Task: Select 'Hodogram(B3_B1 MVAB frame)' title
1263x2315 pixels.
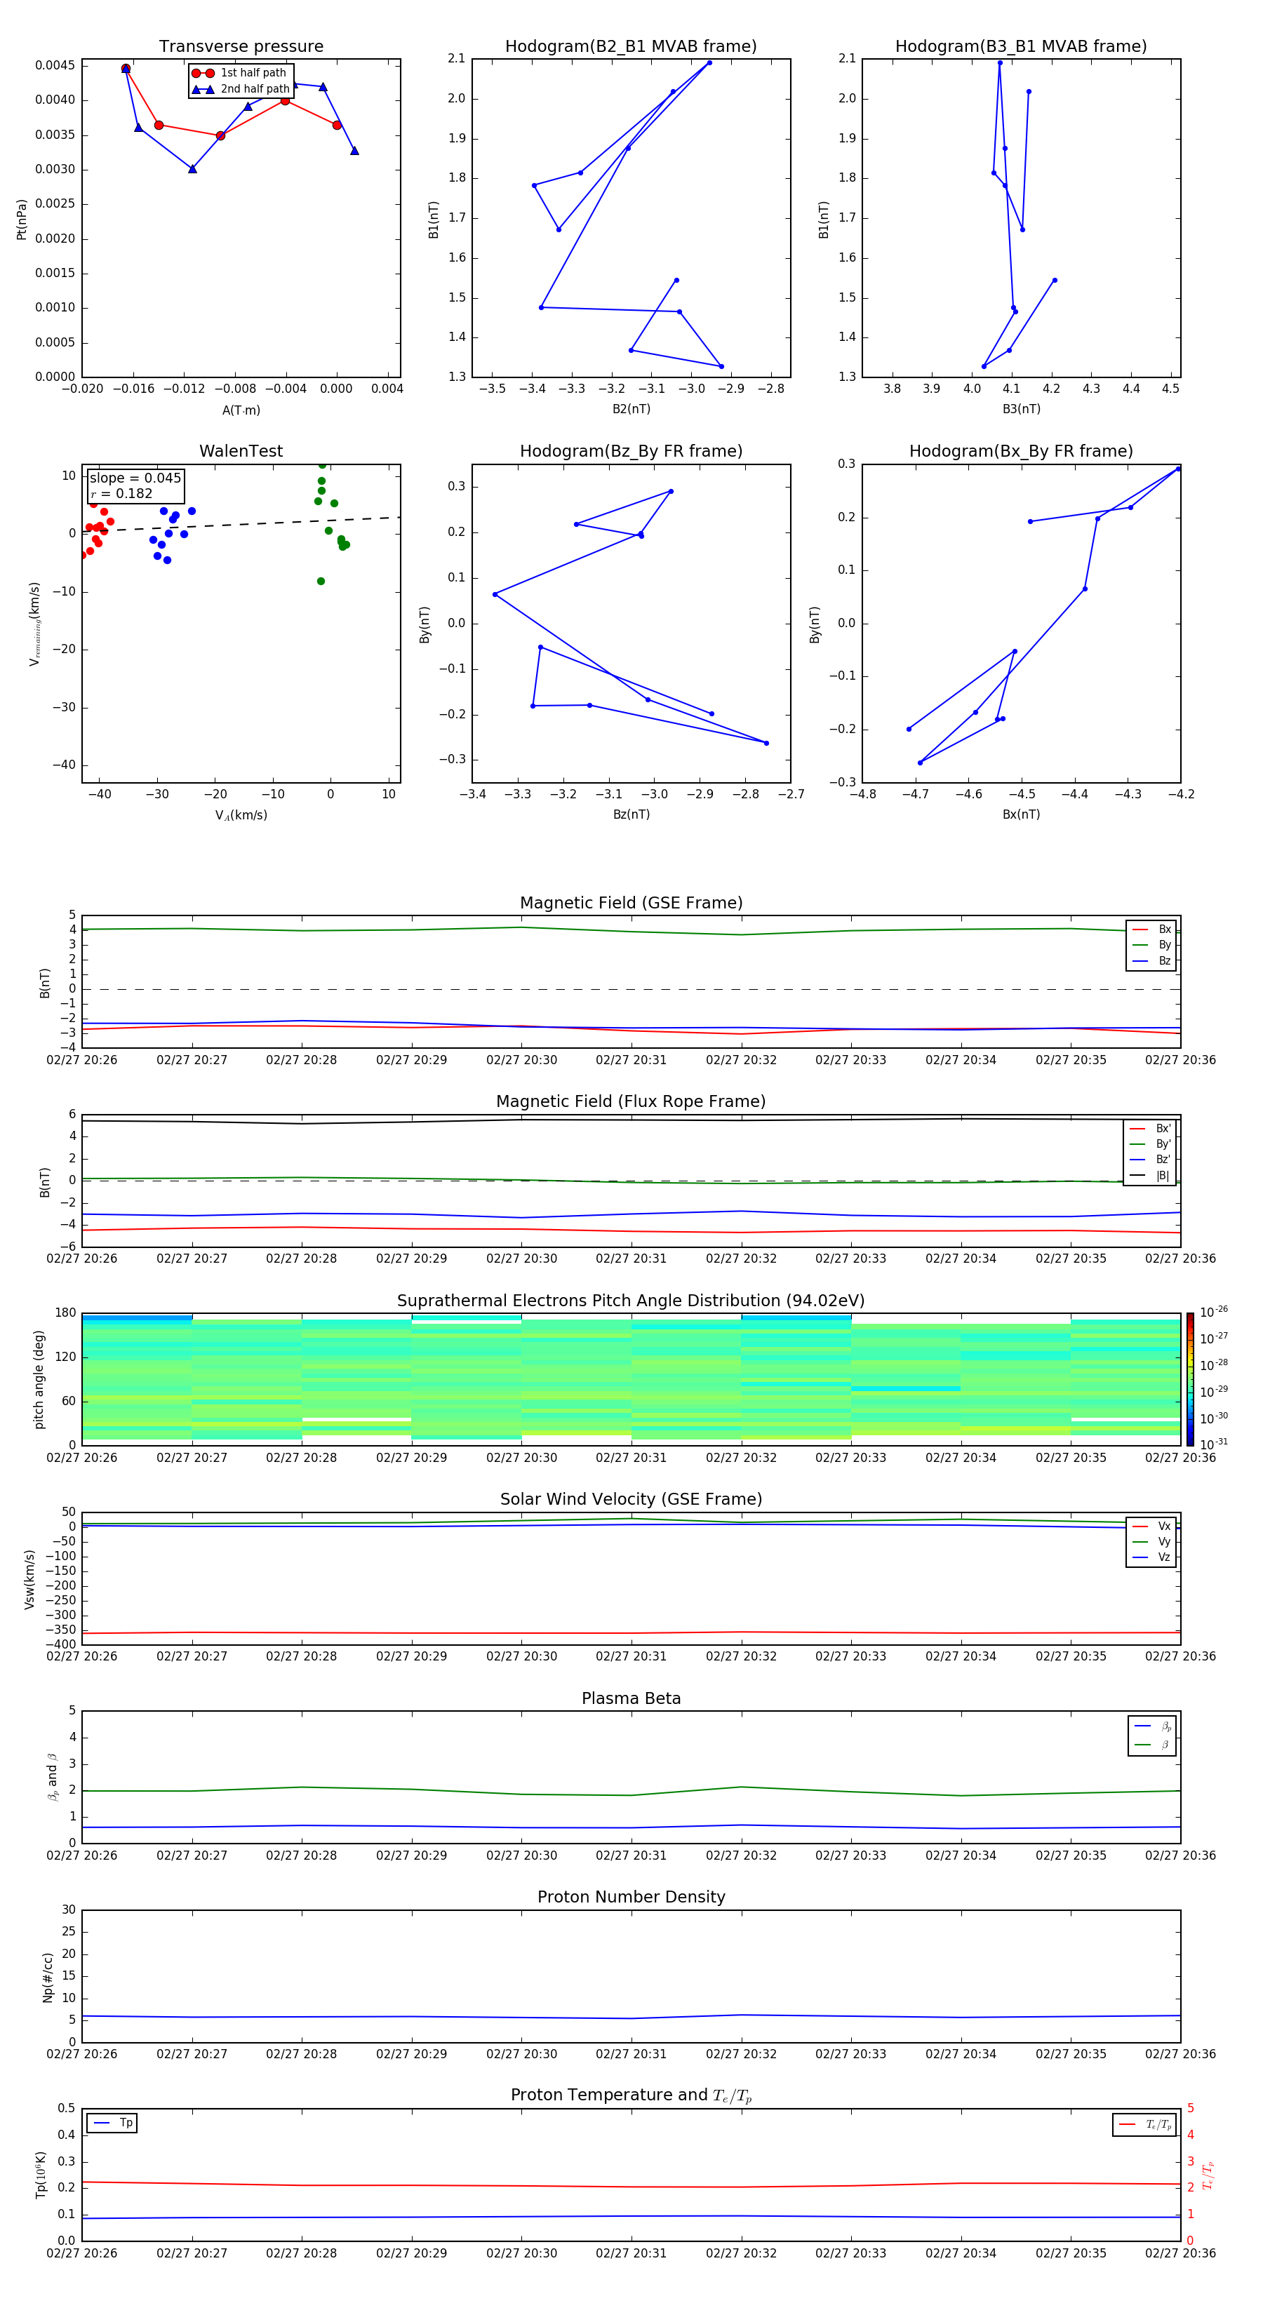Action: click(x=1021, y=47)
